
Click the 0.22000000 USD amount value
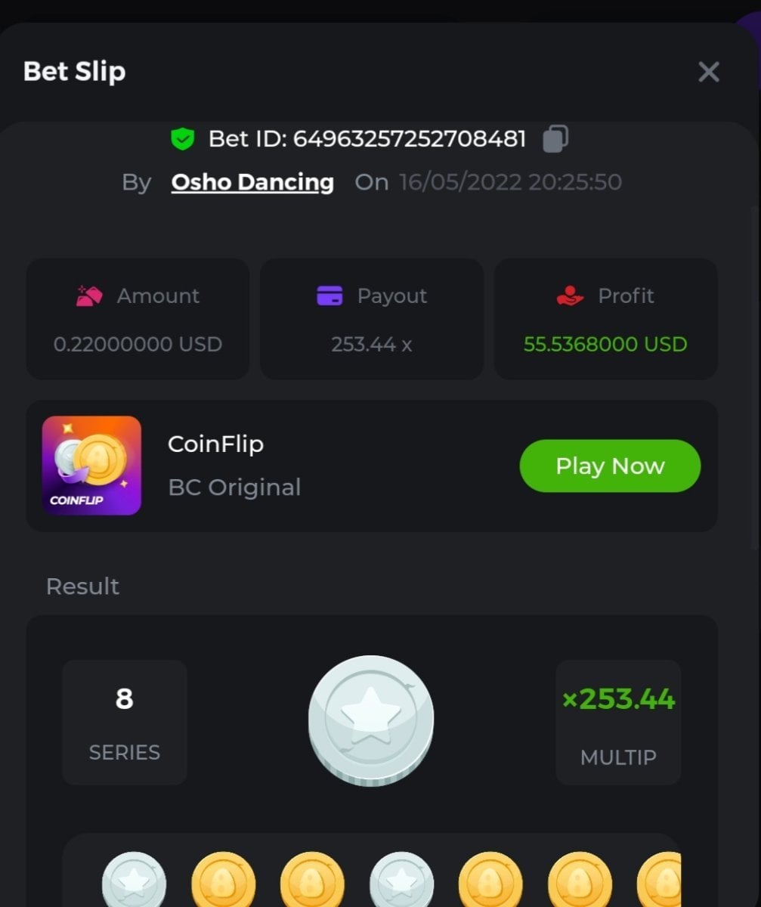[138, 345]
